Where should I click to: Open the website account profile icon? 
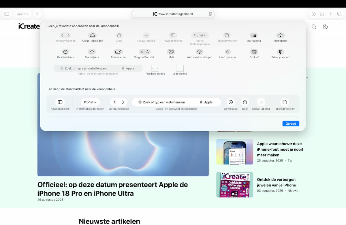[325, 27]
